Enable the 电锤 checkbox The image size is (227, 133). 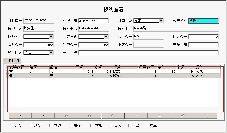pyautogui.click(x=51, y=125)
